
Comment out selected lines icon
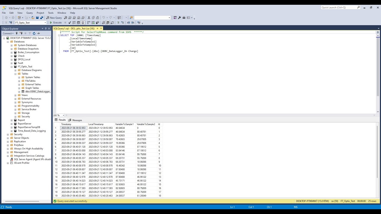118,23
